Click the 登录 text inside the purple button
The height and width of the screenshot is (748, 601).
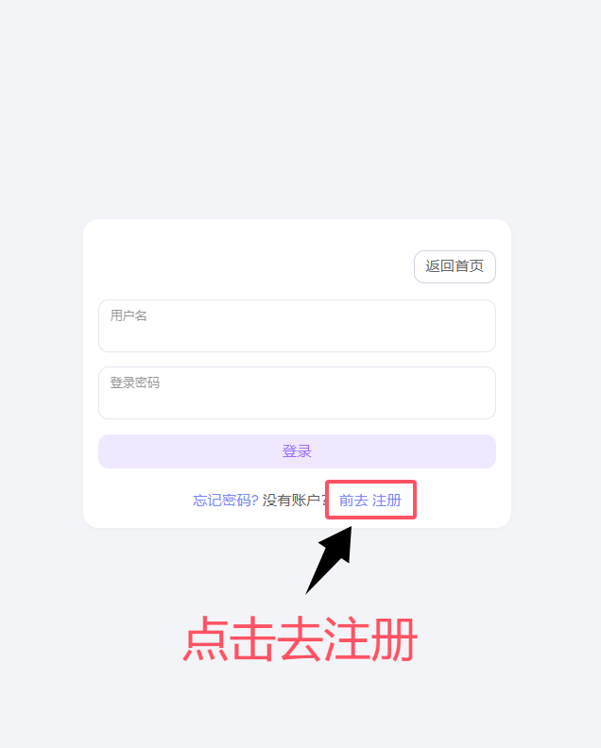pyautogui.click(x=297, y=451)
